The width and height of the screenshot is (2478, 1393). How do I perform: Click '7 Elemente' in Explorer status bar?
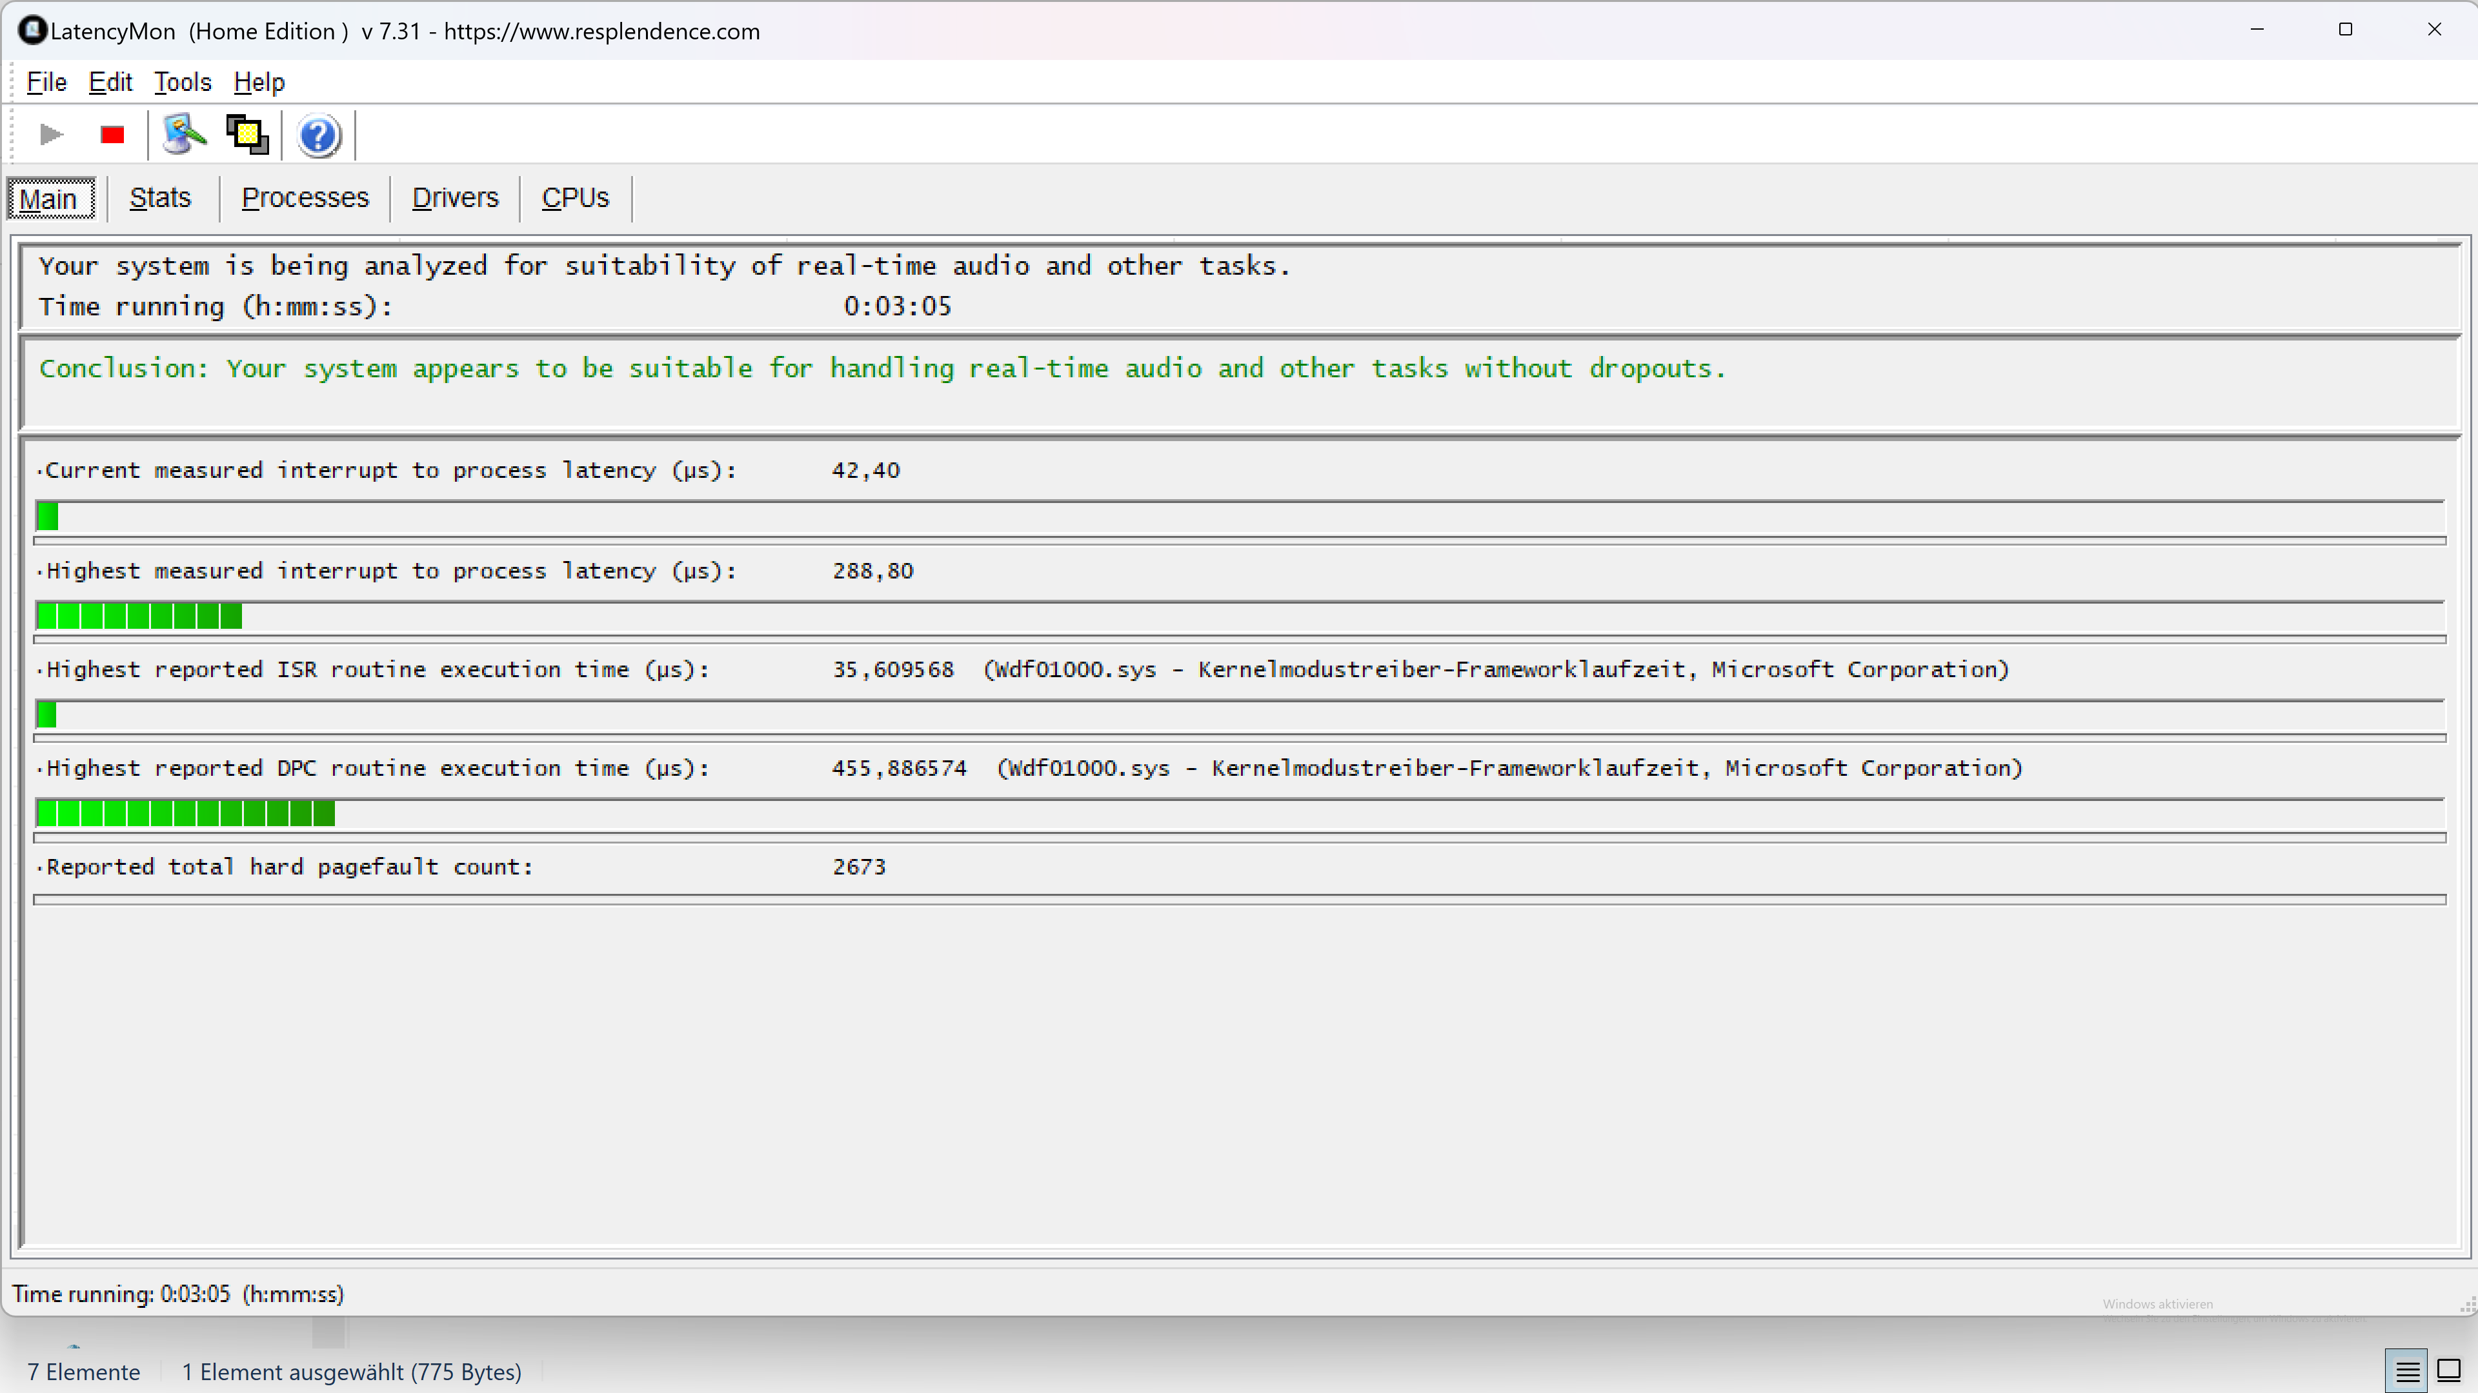click(84, 1372)
